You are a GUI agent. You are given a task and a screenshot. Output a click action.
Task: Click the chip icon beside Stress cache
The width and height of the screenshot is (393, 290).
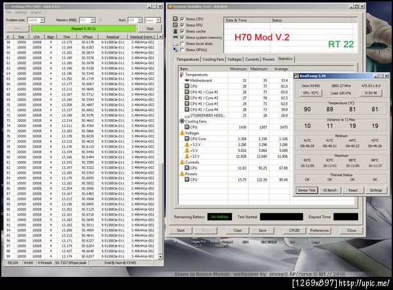point(175,31)
